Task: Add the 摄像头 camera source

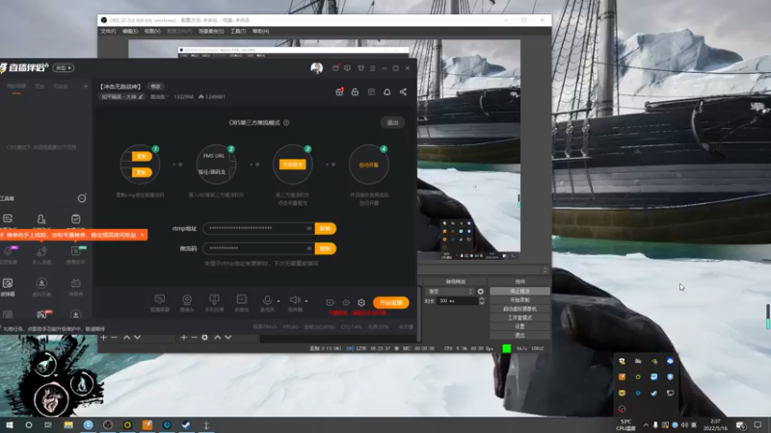Action: pos(187,303)
